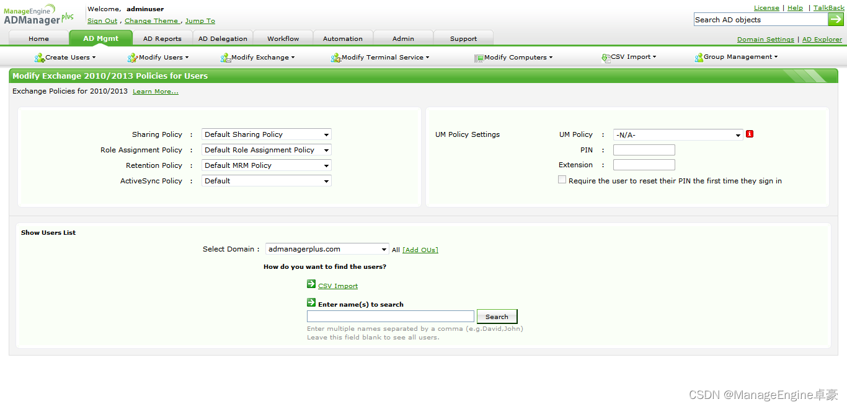The image size is (847, 407).
Task: Click the Modify Exchange icon
Action: 226,58
